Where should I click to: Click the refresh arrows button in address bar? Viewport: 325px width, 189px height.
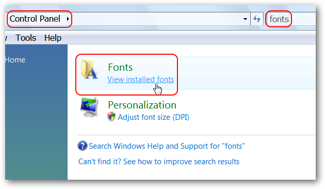click(x=257, y=19)
